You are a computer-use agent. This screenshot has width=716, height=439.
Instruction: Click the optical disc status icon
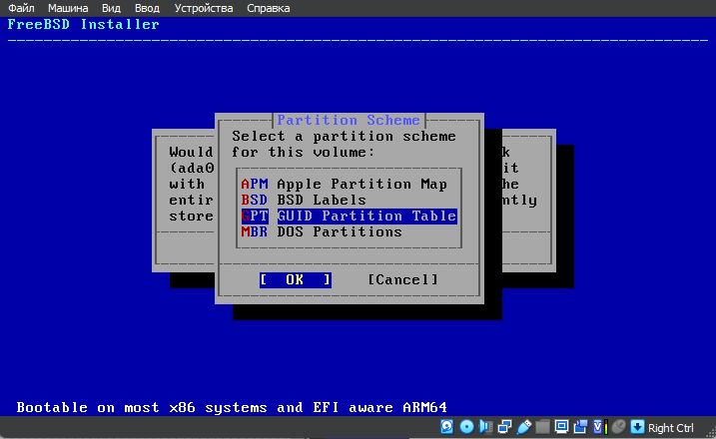coord(466,427)
